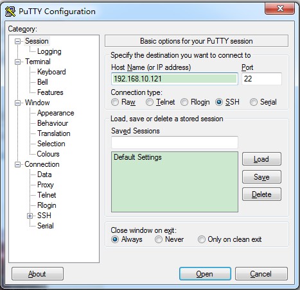Open the Keyboard settings category
The image size is (300, 290).
tap(51, 72)
